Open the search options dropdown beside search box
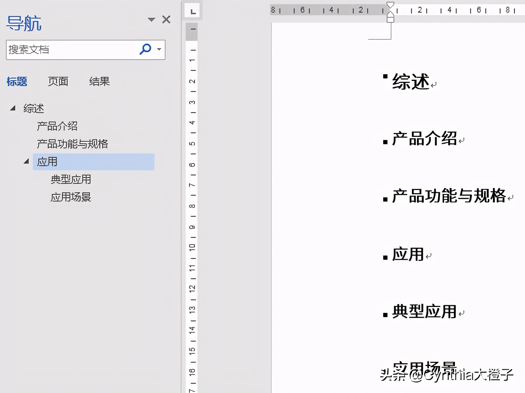Image resolution: width=525 pixels, height=393 pixels. coord(160,49)
